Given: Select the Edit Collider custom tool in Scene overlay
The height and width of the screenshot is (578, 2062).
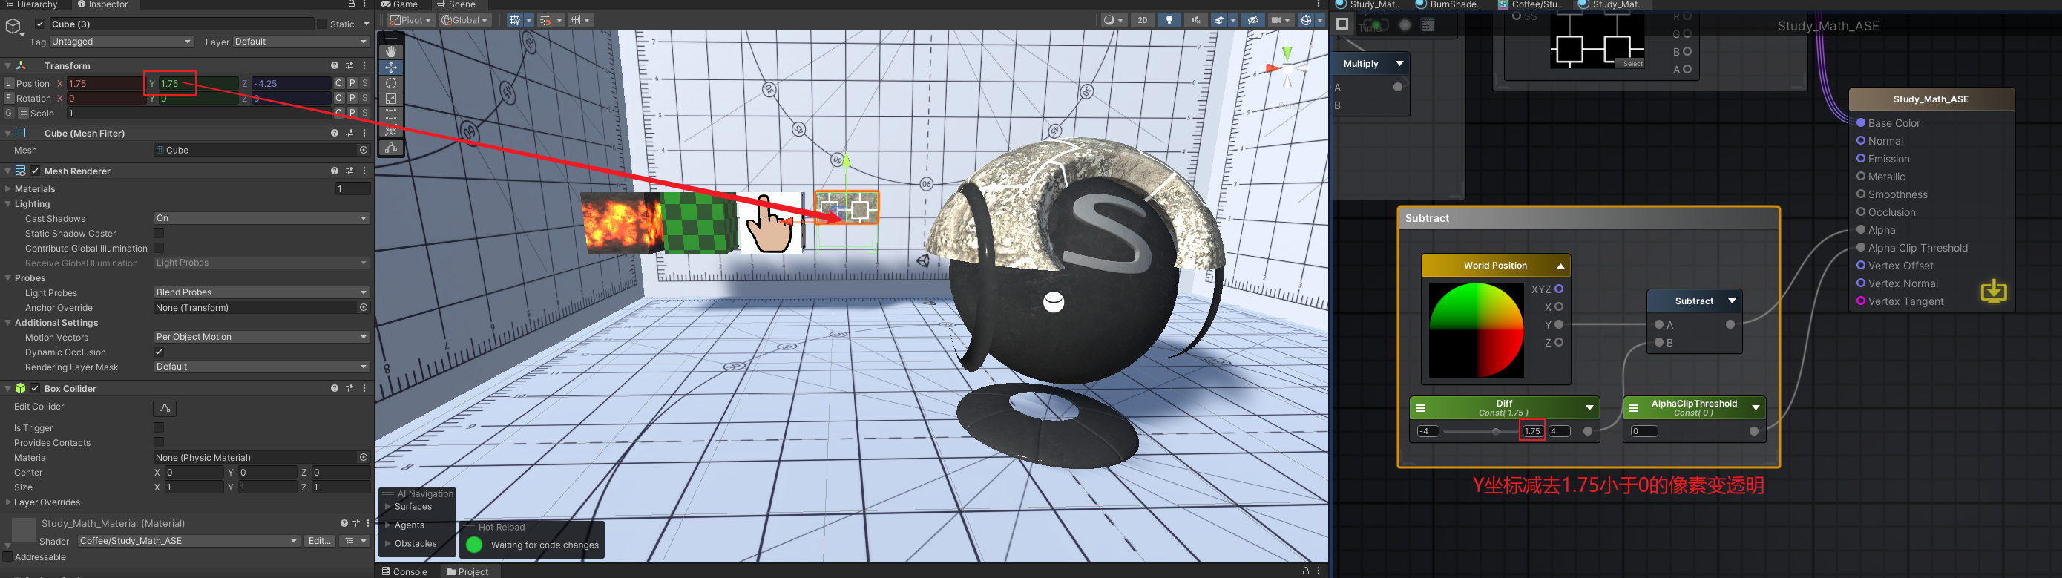Looking at the screenshot, I should click(x=390, y=148).
